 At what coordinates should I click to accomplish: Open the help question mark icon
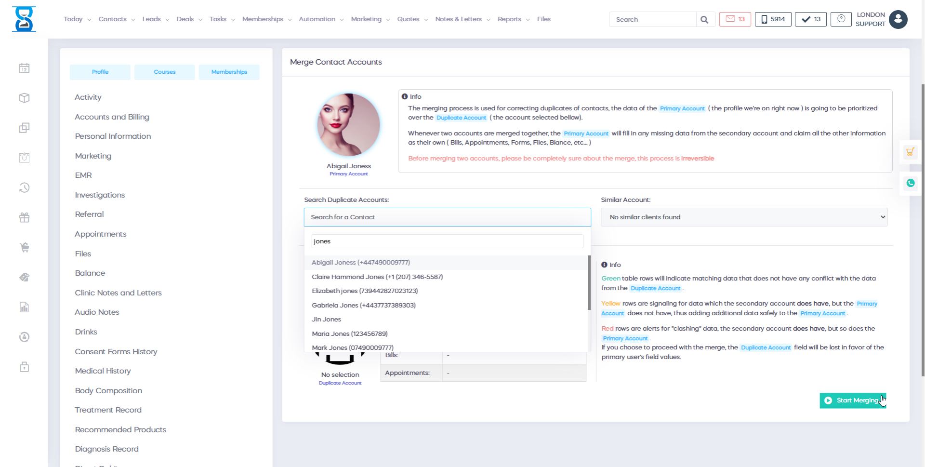(841, 19)
